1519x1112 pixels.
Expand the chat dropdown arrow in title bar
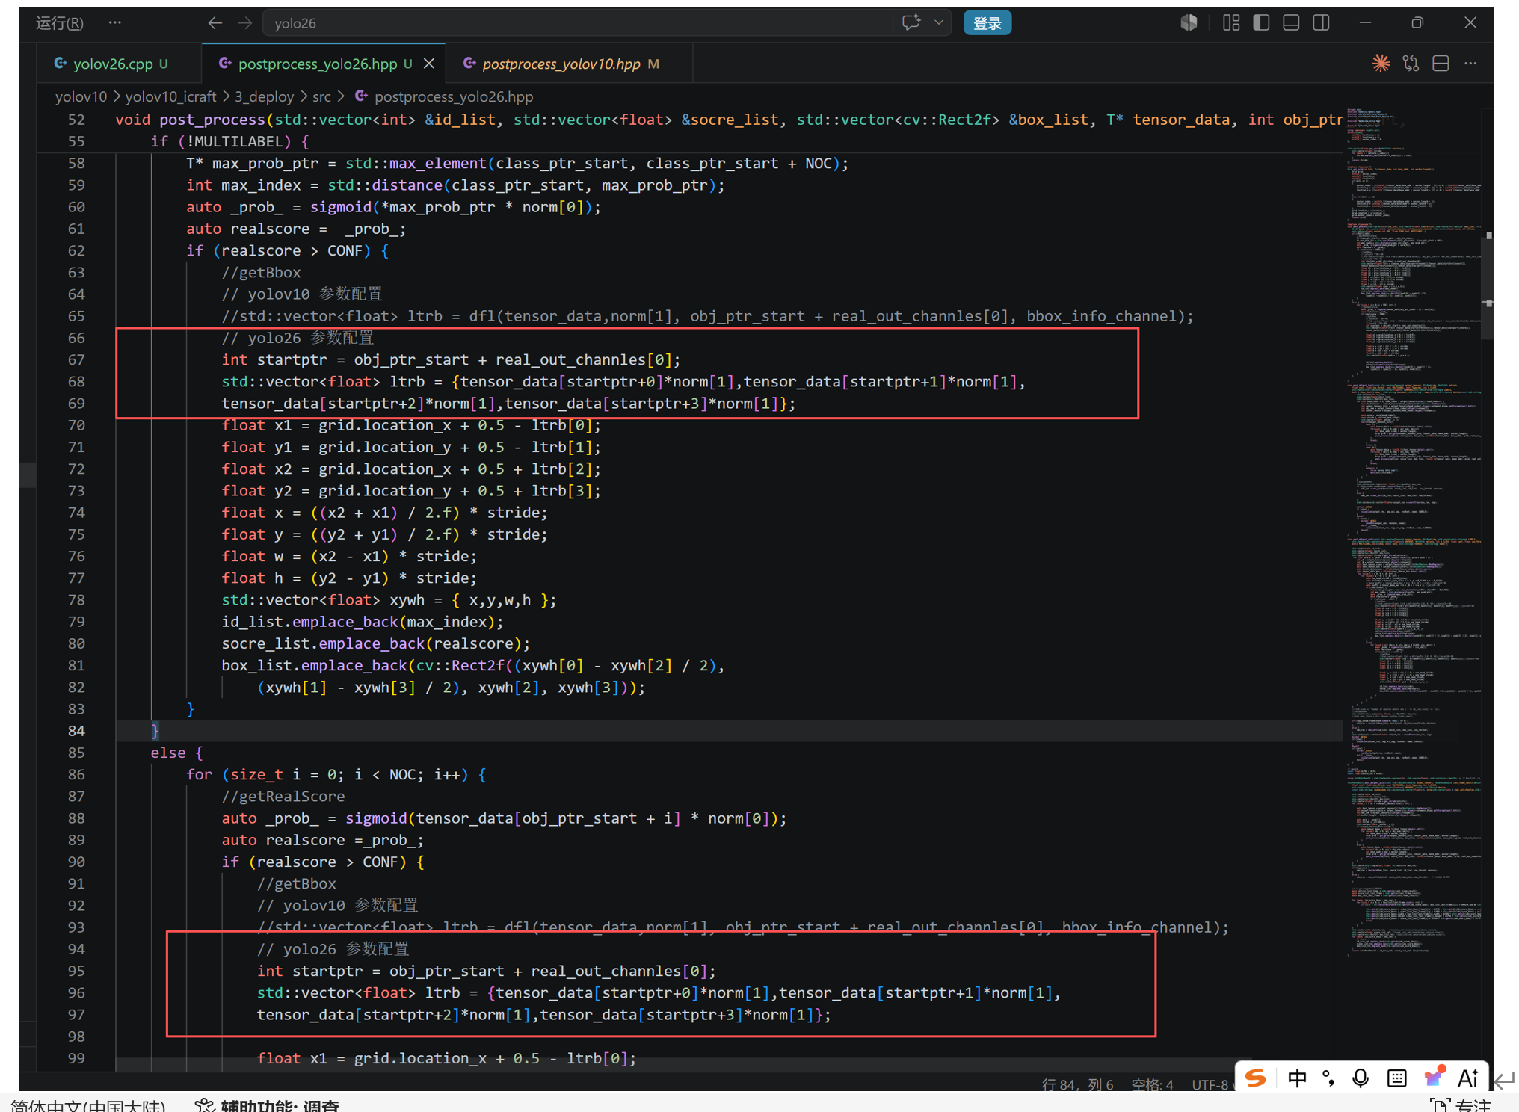pyautogui.click(x=938, y=23)
